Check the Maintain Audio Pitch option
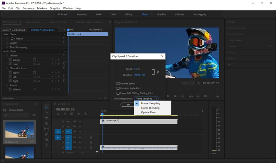276x163 pixels. pyautogui.click(x=118, y=88)
